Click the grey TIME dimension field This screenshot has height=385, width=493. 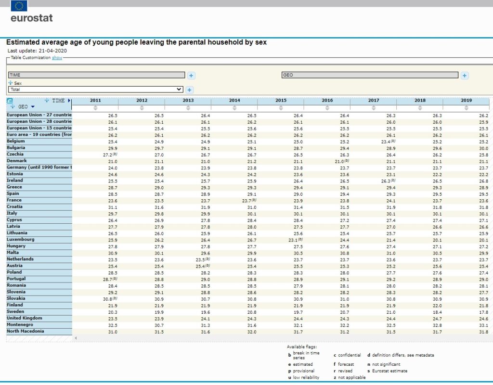(96, 75)
